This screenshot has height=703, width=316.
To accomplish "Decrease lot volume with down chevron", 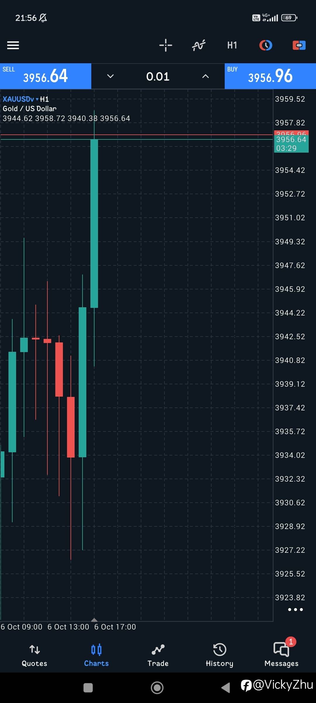I will pyautogui.click(x=110, y=76).
